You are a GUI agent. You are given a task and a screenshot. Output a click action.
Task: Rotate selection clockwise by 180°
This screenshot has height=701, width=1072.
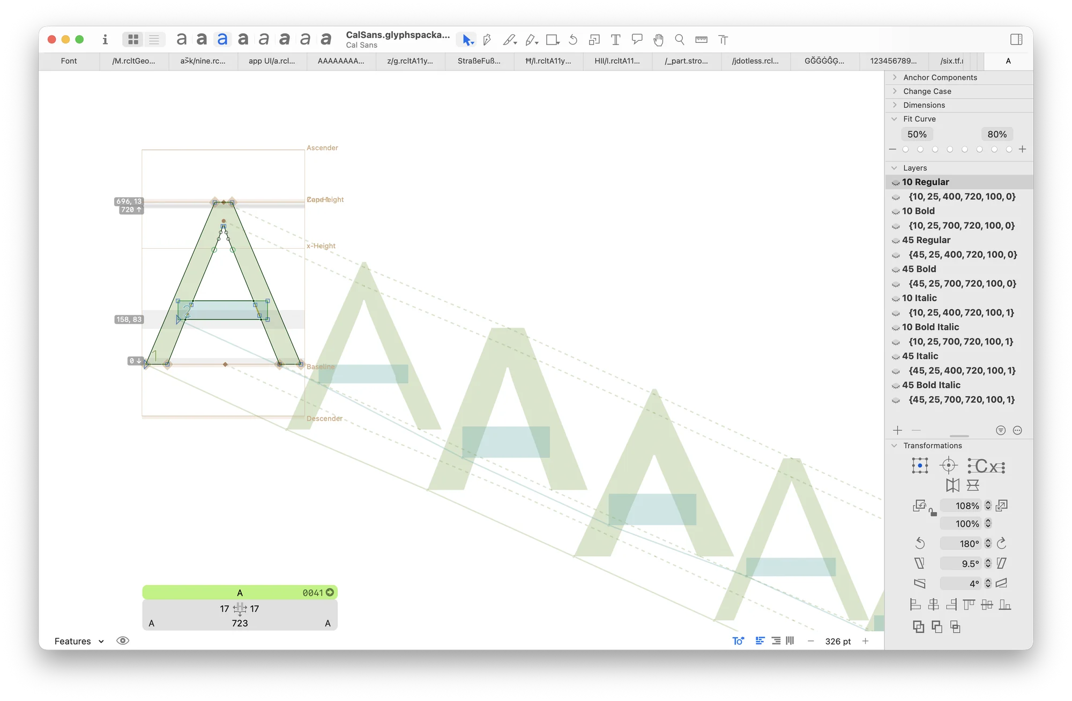[x=1002, y=543]
